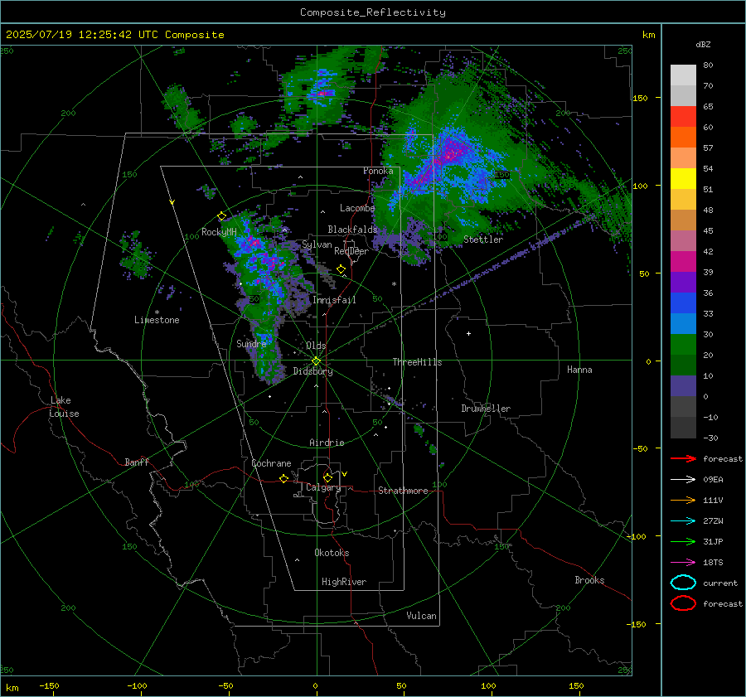Click the white asterisk marker above Limestone
The height and width of the screenshot is (697, 746).
(x=157, y=312)
